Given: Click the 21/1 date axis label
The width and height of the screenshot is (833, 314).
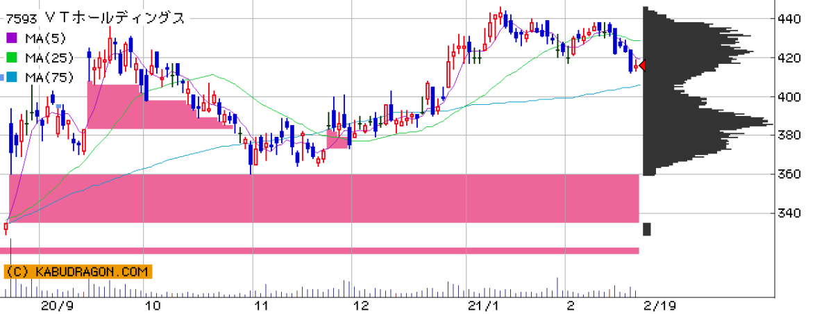Looking at the screenshot, I should [x=483, y=305].
